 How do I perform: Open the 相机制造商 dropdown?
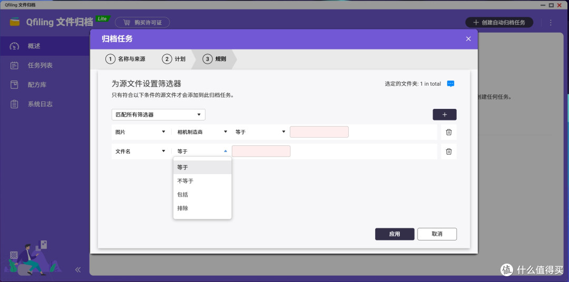coord(202,132)
